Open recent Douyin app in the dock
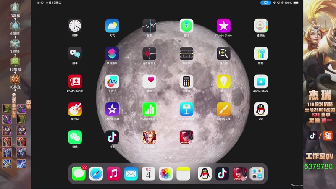 tap(222, 173)
